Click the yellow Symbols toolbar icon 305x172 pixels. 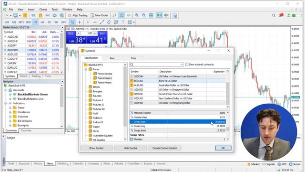[x=25, y=15]
